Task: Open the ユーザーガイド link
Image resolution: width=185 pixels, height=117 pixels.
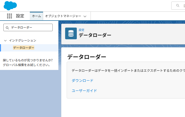Action: 84,91
